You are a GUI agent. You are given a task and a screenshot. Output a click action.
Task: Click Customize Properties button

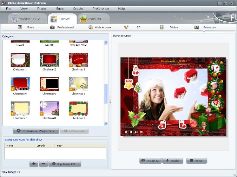click(36, 131)
